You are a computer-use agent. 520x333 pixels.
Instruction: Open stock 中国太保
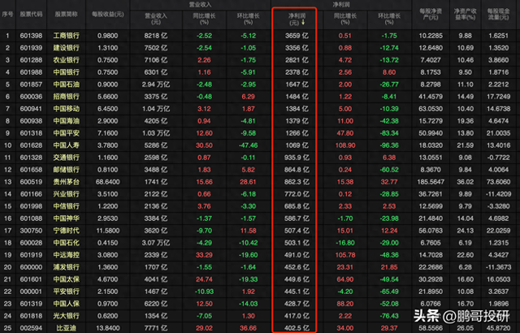tap(67, 279)
